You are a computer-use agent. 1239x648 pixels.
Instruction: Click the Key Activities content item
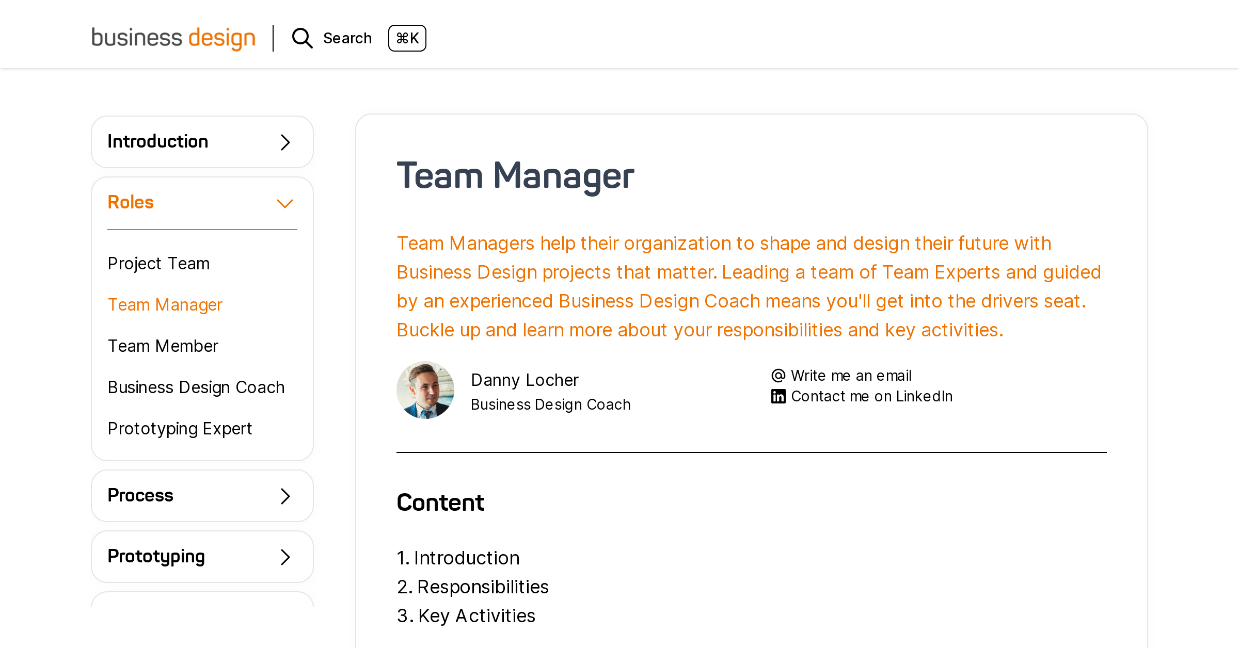[476, 614]
